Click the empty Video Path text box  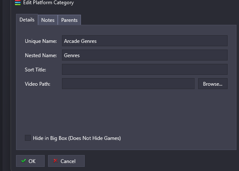click(x=128, y=84)
